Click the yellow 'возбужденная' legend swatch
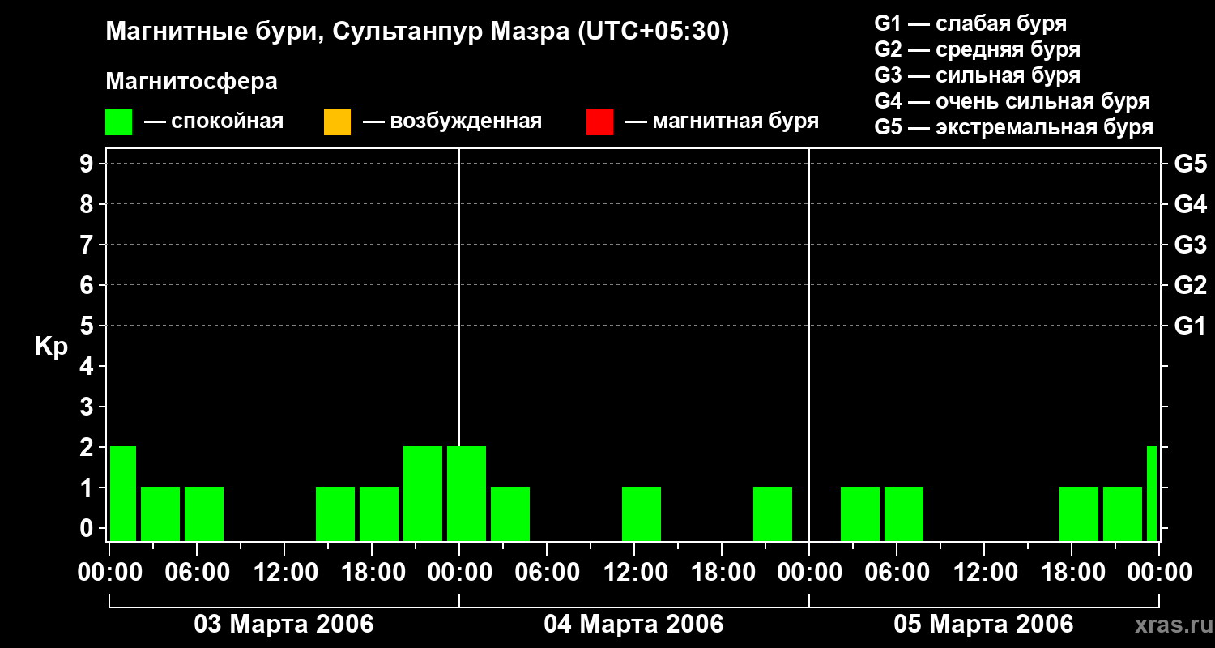The height and width of the screenshot is (648, 1215). (337, 122)
